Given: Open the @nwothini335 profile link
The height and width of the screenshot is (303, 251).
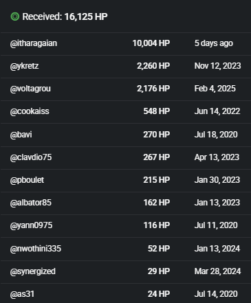Looking at the screenshot, I should 36,249.
